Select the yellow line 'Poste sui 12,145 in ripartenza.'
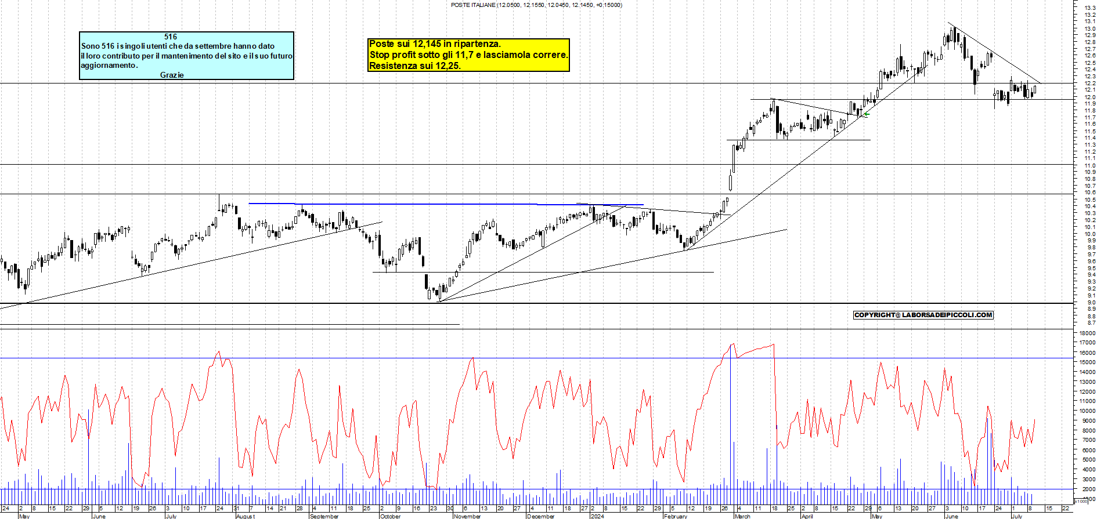The height and width of the screenshot is (519, 1097). 435,44
